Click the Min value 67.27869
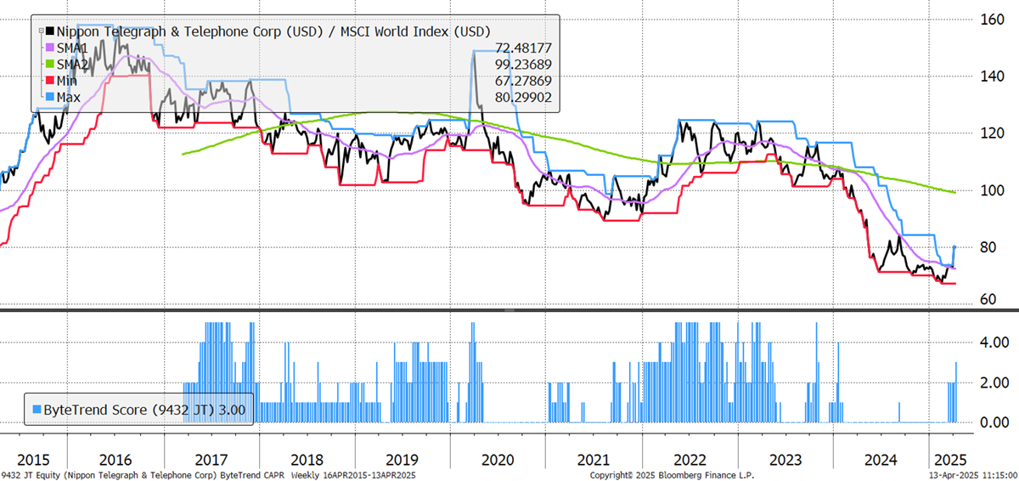The image size is (1019, 481). pos(521,81)
